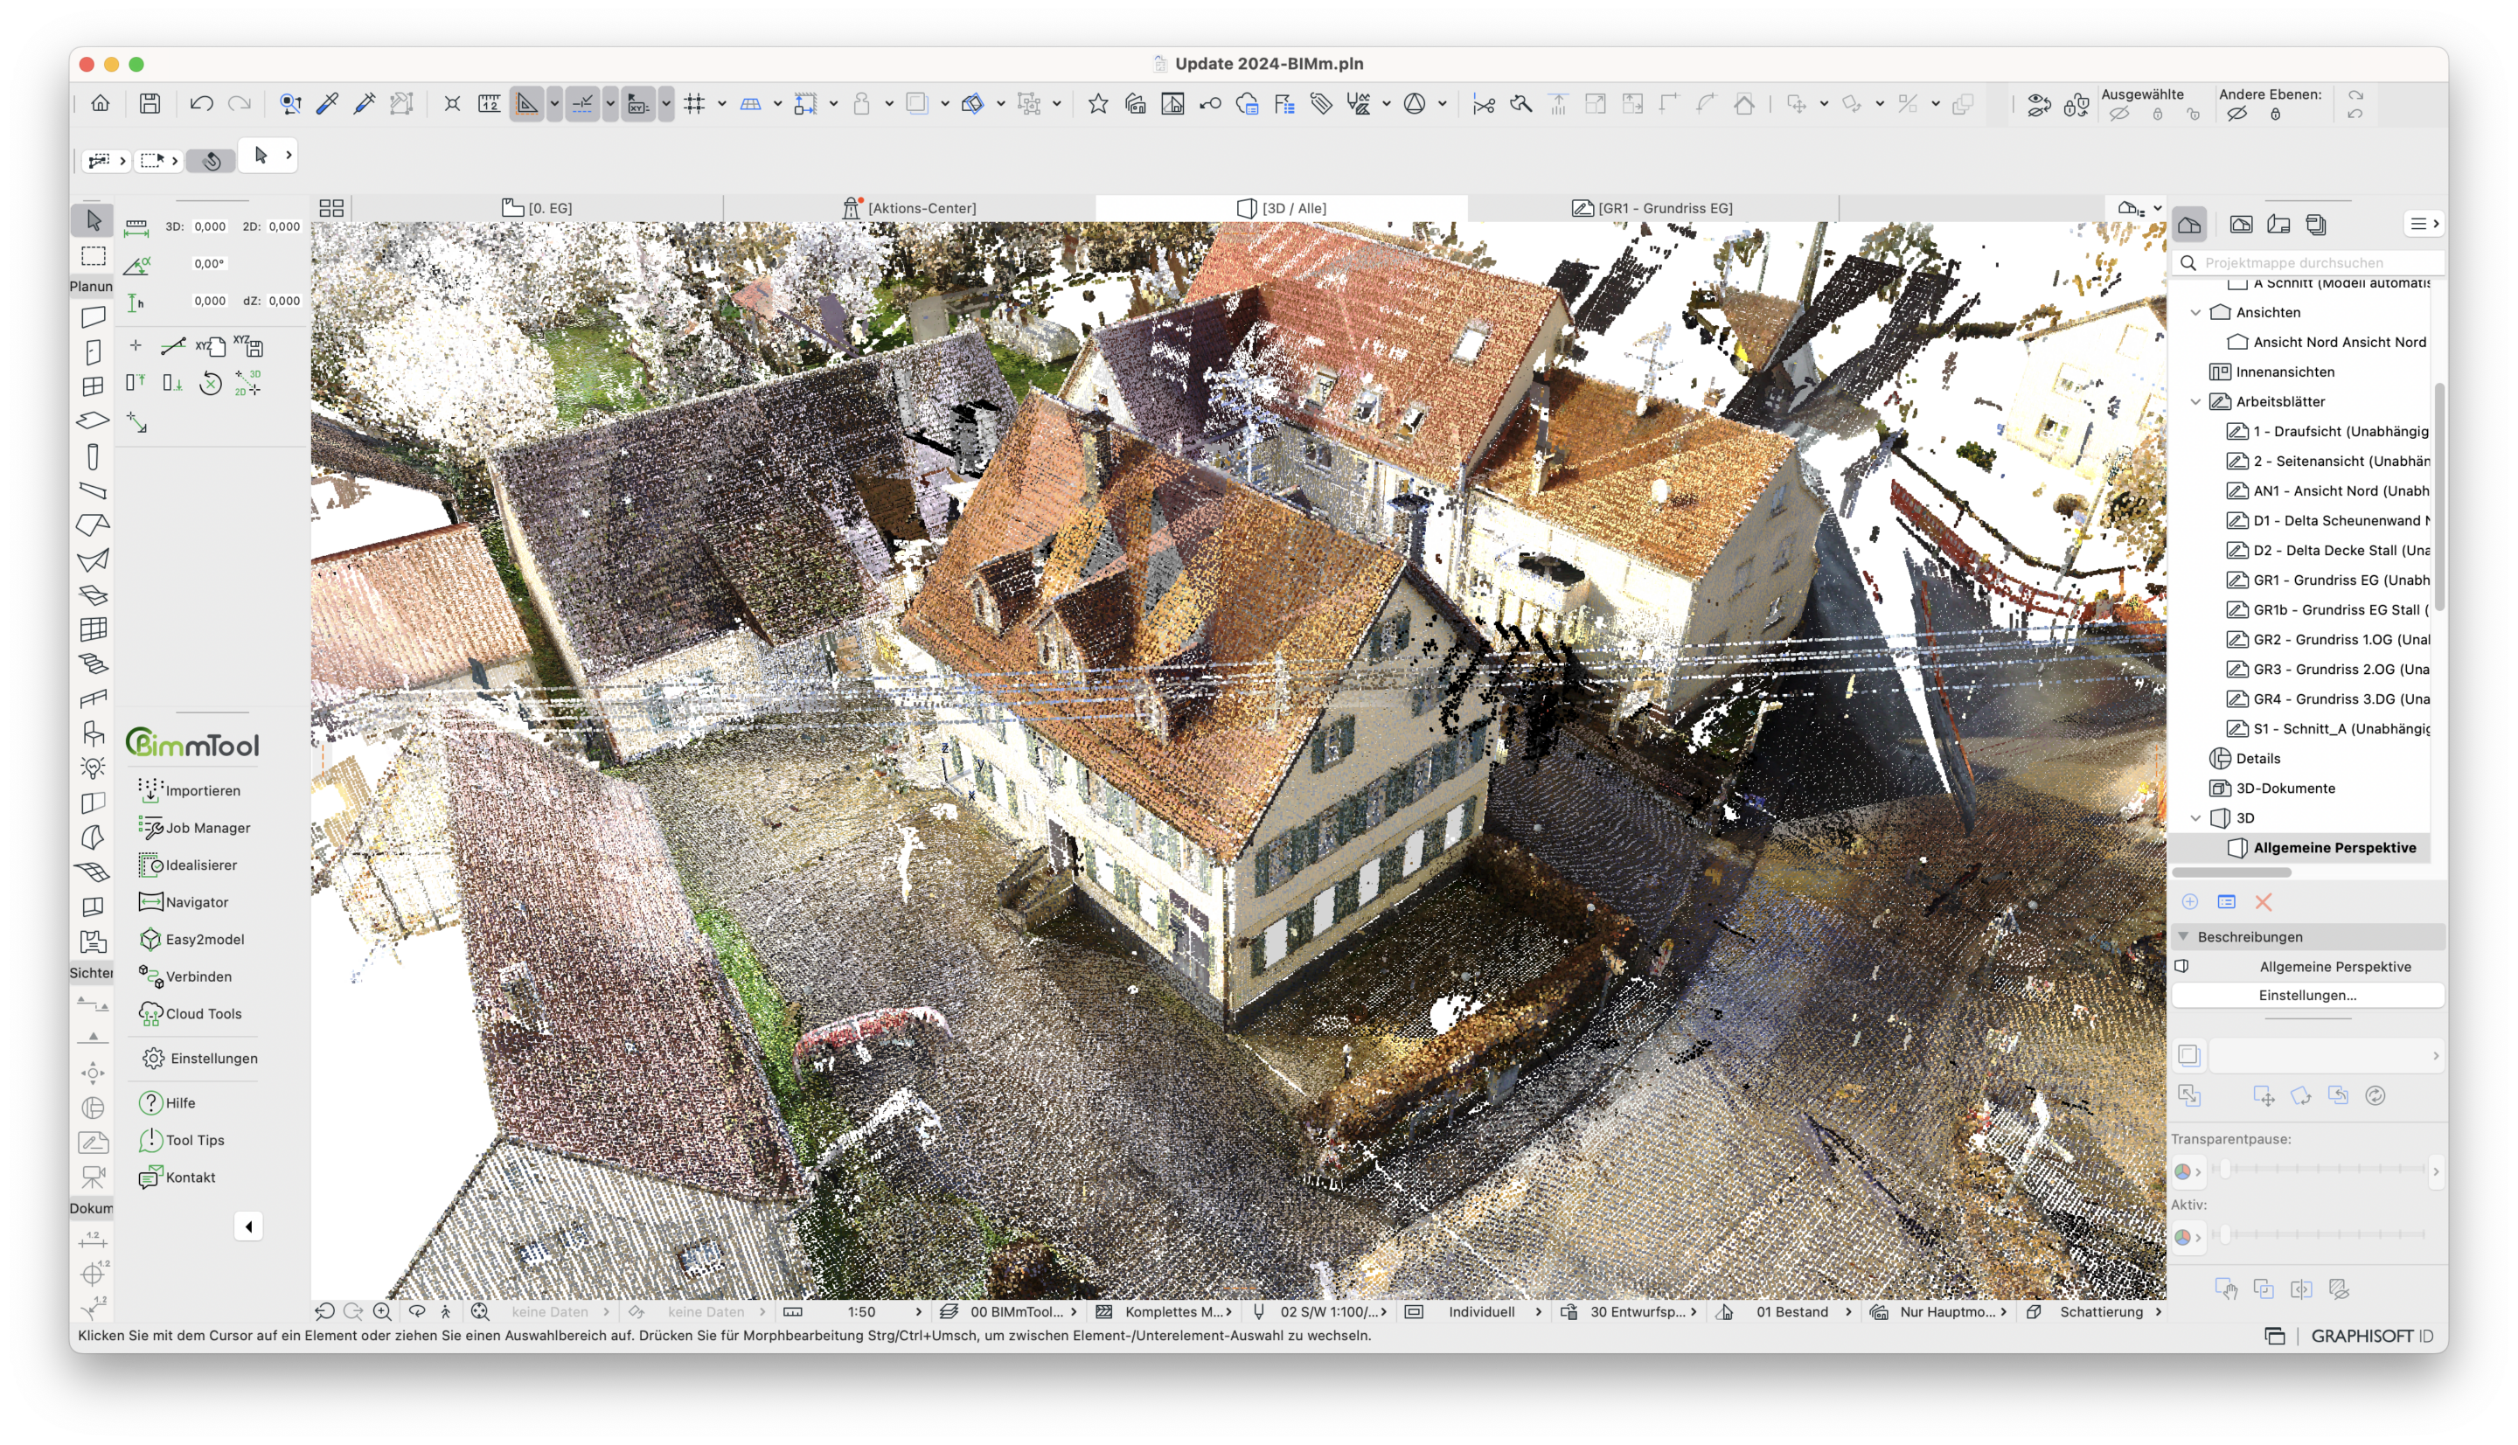Click the Home icon in the toolbar
Viewport: 2518px width, 1445px height.
101,103
